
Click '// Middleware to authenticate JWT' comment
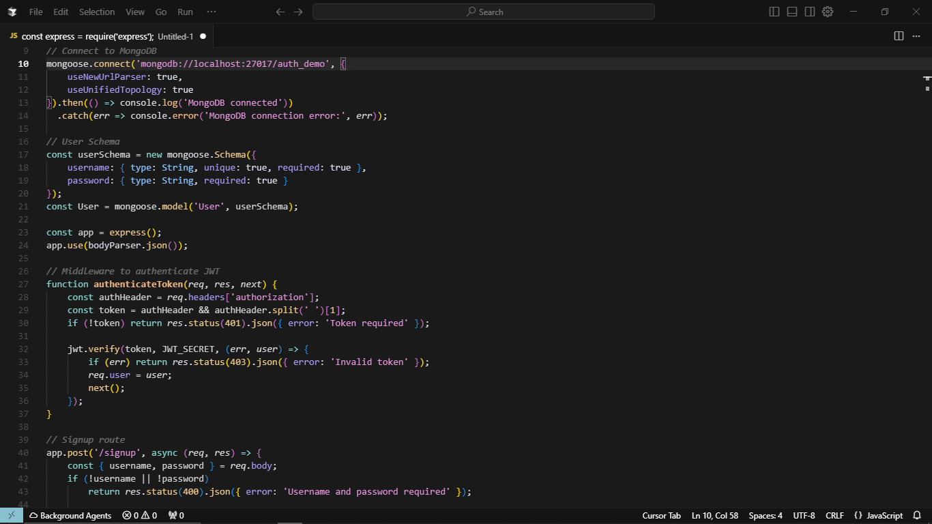pyautogui.click(x=133, y=272)
